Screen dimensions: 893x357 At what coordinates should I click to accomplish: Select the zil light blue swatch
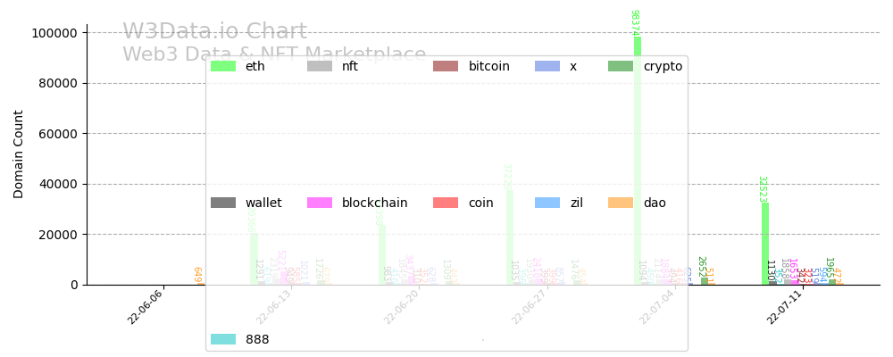coord(547,203)
